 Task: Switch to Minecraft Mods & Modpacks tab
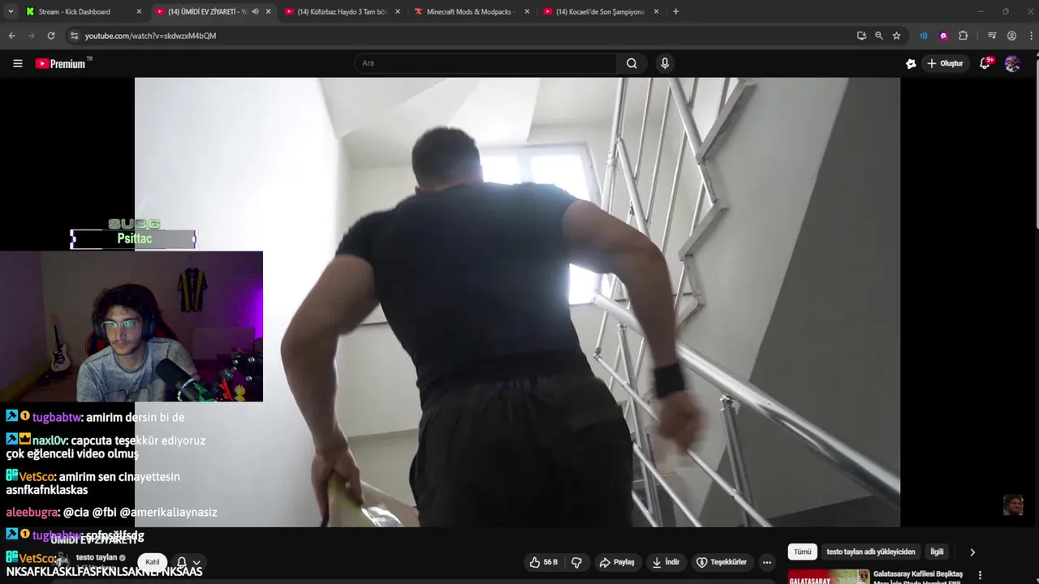(x=471, y=11)
